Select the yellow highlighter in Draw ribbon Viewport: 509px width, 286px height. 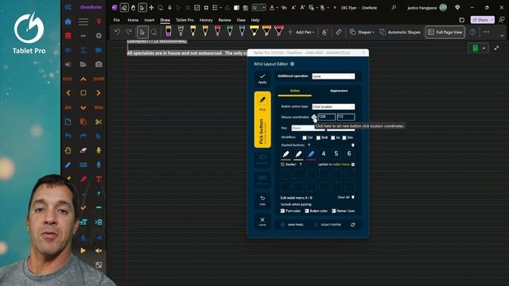click(254, 31)
